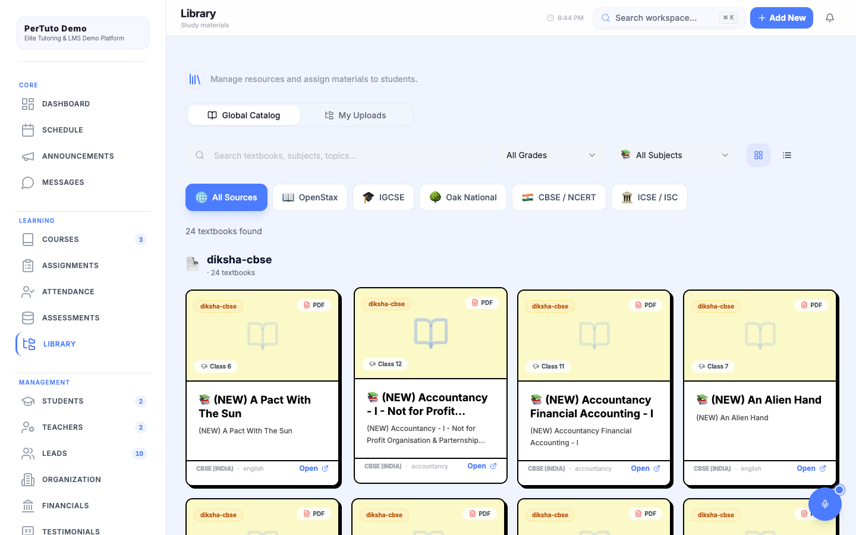Switch to grid view layout
856x535 pixels.
pyautogui.click(x=759, y=155)
